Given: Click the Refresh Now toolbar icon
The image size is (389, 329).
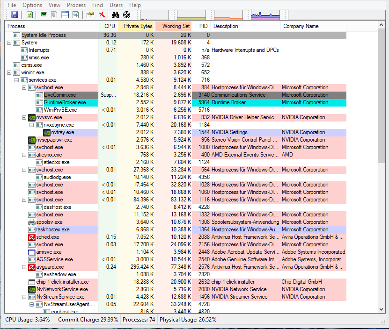Looking at the screenshot, I should click(30, 15).
